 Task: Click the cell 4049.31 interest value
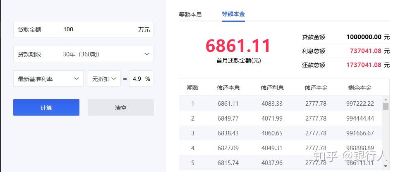(272, 148)
